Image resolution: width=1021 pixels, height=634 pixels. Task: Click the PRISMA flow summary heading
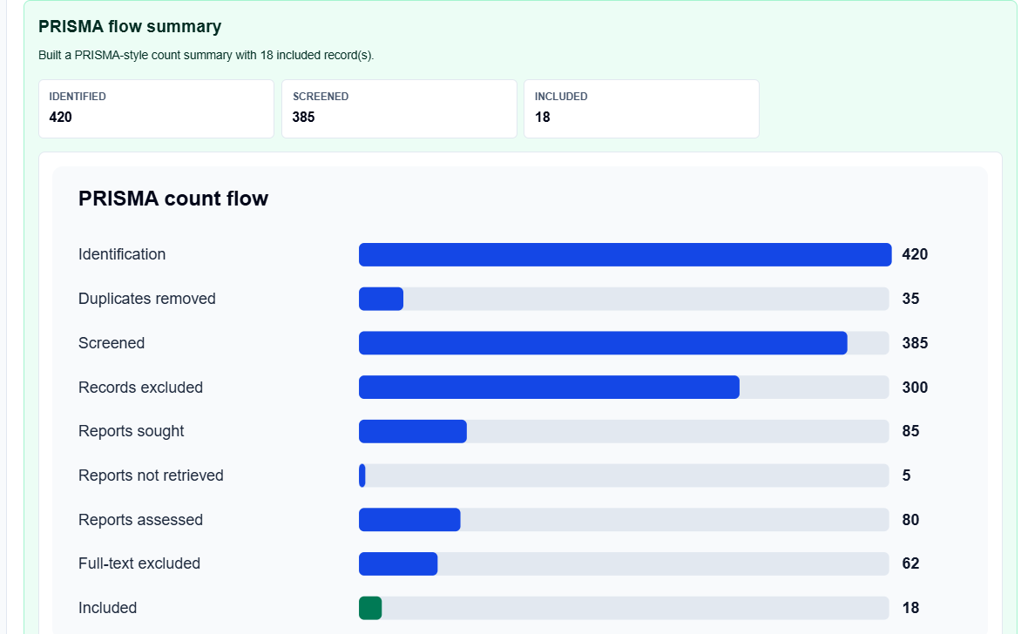pyautogui.click(x=130, y=27)
